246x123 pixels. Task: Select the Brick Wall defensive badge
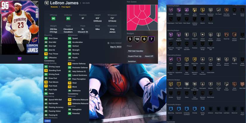(242, 84)
